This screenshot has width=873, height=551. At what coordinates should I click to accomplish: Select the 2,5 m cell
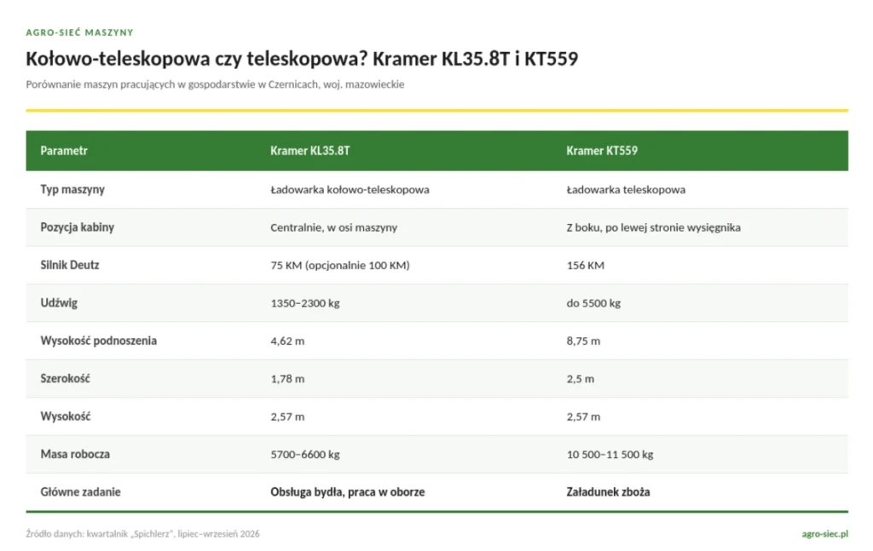580,379
